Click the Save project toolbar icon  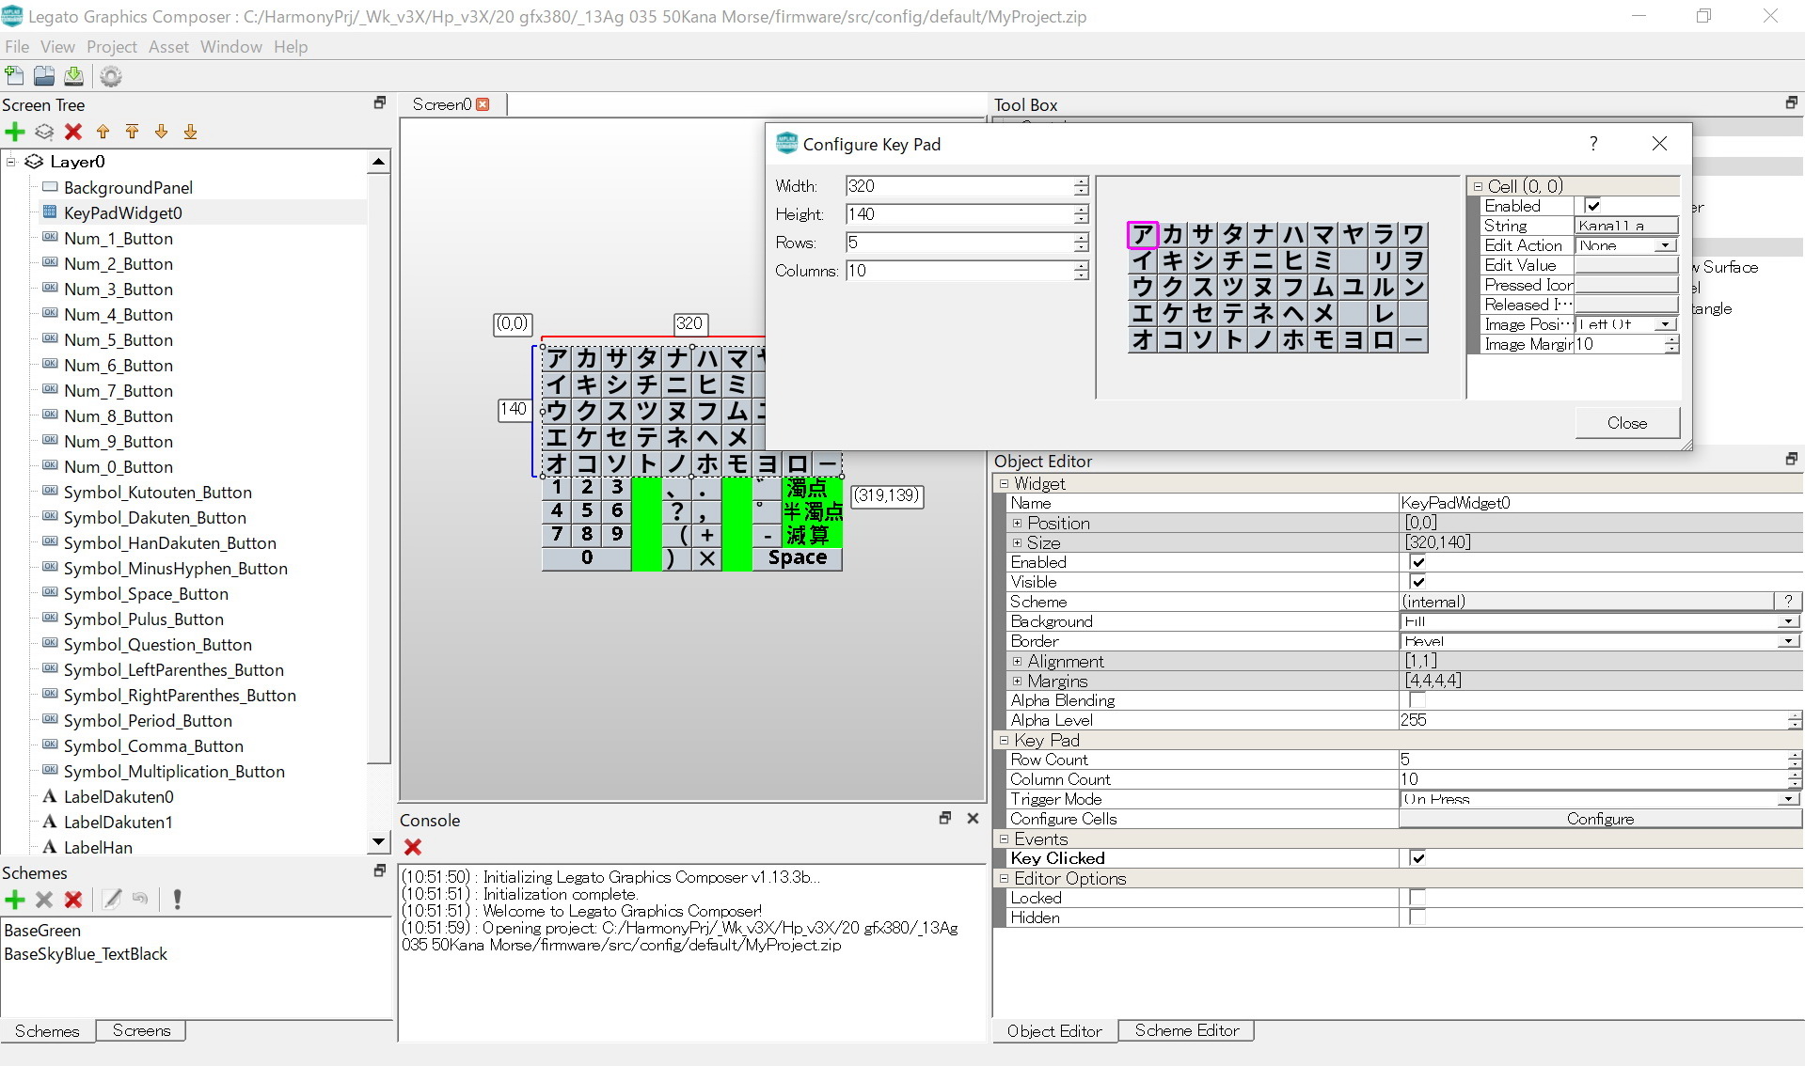point(73,76)
